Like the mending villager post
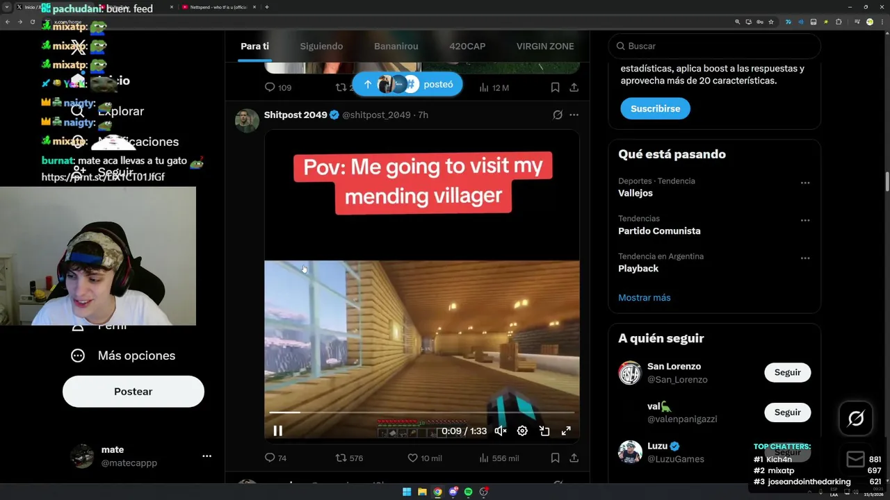Image resolution: width=890 pixels, height=500 pixels. (424, 458)
